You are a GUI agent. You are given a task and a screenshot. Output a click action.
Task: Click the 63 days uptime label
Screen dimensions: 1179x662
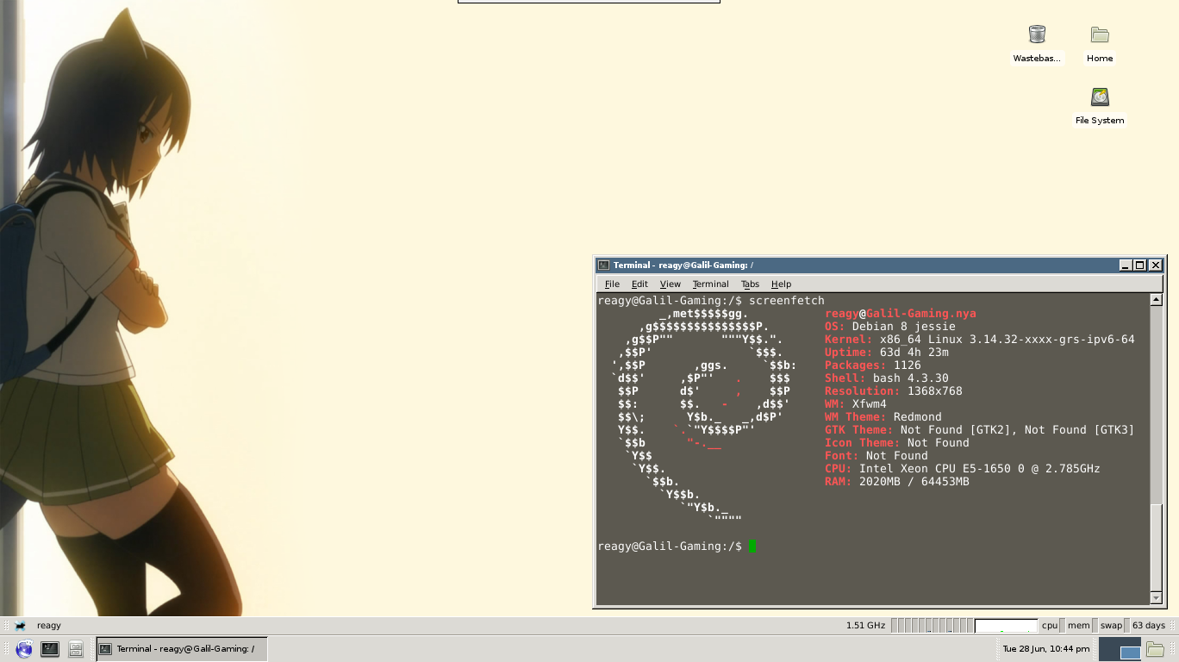click(x=1148, y=626)
